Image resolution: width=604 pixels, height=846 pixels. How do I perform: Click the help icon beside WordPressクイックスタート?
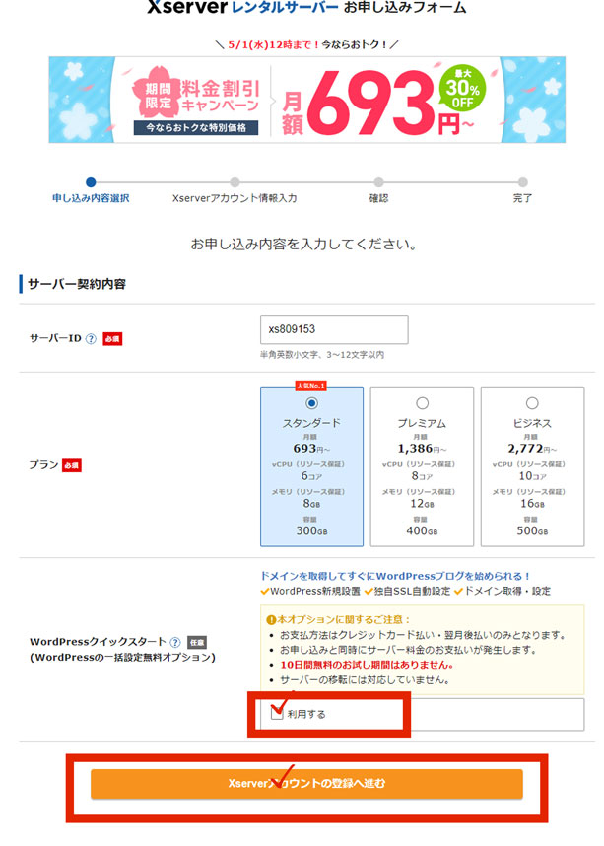point(173,643)
